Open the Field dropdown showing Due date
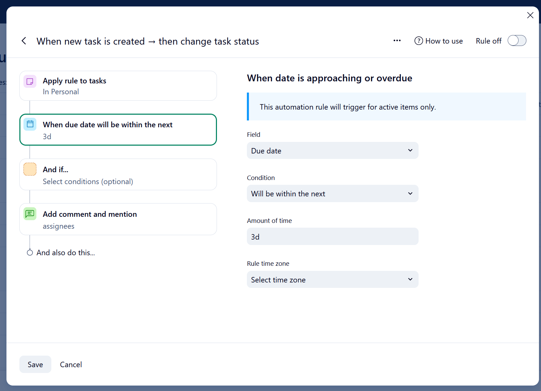 pyautogui.click(x=332, y=151)
